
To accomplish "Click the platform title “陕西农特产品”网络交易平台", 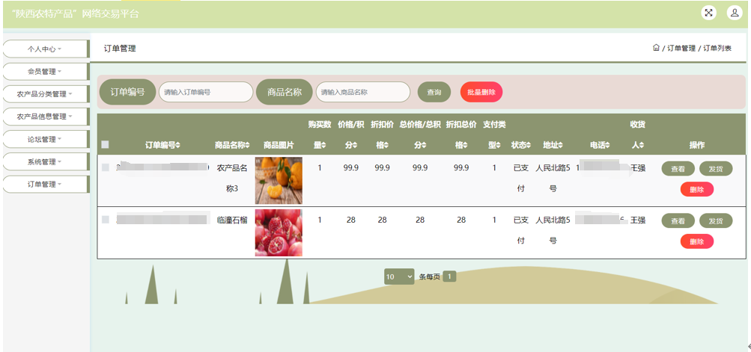I will click(x=75, y=14).
